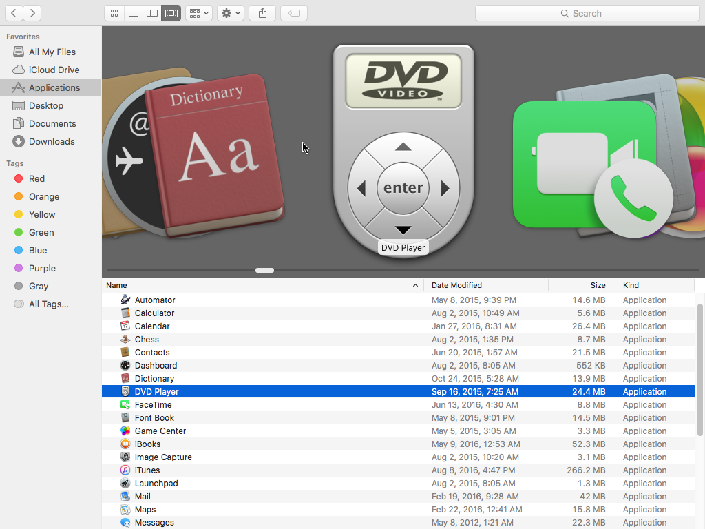Open the Action gear menu
The image size is (705, 529).
click(x=231, y=13)
